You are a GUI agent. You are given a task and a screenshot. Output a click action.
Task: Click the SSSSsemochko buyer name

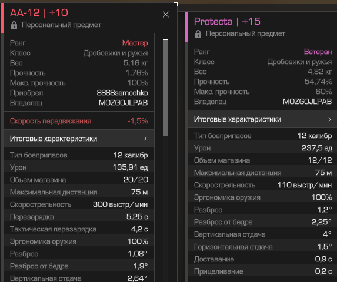[122, 93]
